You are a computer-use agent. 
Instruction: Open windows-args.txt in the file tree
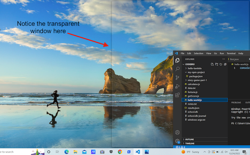[205, 120]
